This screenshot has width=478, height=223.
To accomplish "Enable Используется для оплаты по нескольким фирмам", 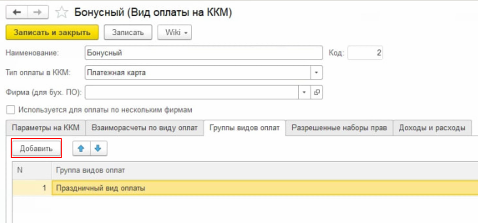I will [x=11, y=110].
